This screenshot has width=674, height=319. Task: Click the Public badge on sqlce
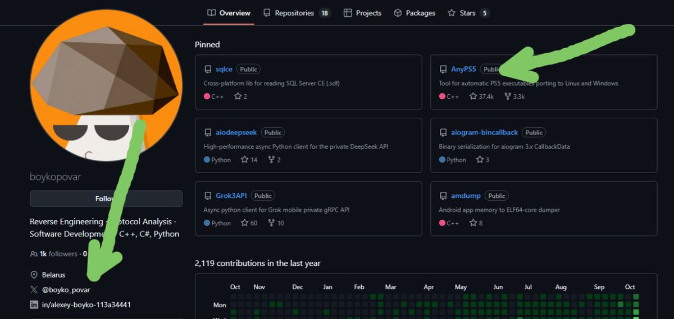pos(248,70)
